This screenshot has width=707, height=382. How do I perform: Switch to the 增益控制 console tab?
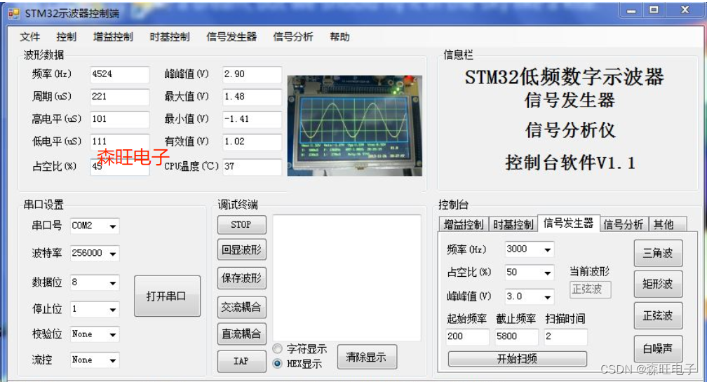pyautogui.click(x=464, y=224)
